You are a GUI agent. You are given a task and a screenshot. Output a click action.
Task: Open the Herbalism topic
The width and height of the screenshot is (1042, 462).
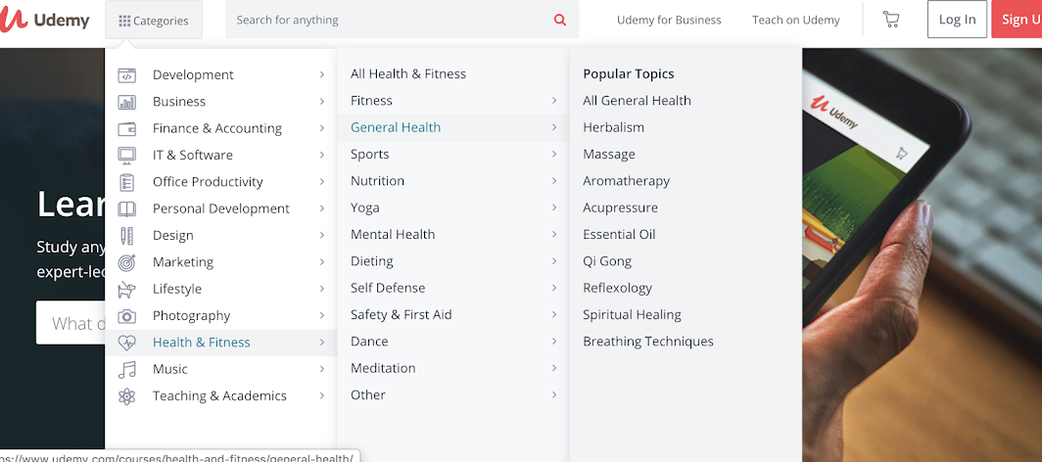tap(613, 127)
